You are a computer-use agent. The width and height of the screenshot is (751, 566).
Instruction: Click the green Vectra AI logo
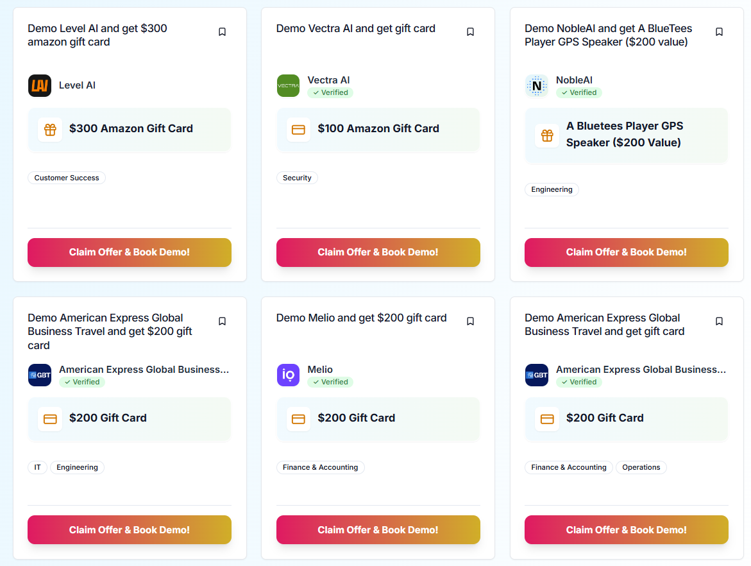[288, 85]
